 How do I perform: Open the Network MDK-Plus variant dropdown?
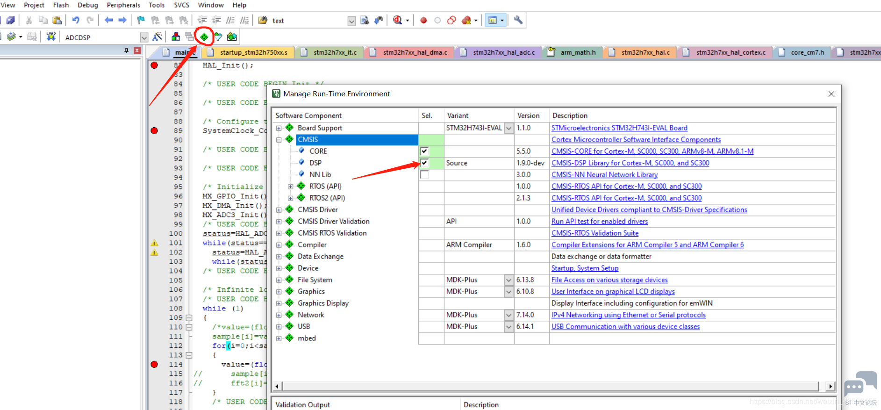pyautogui.click(x=509, y=315)
